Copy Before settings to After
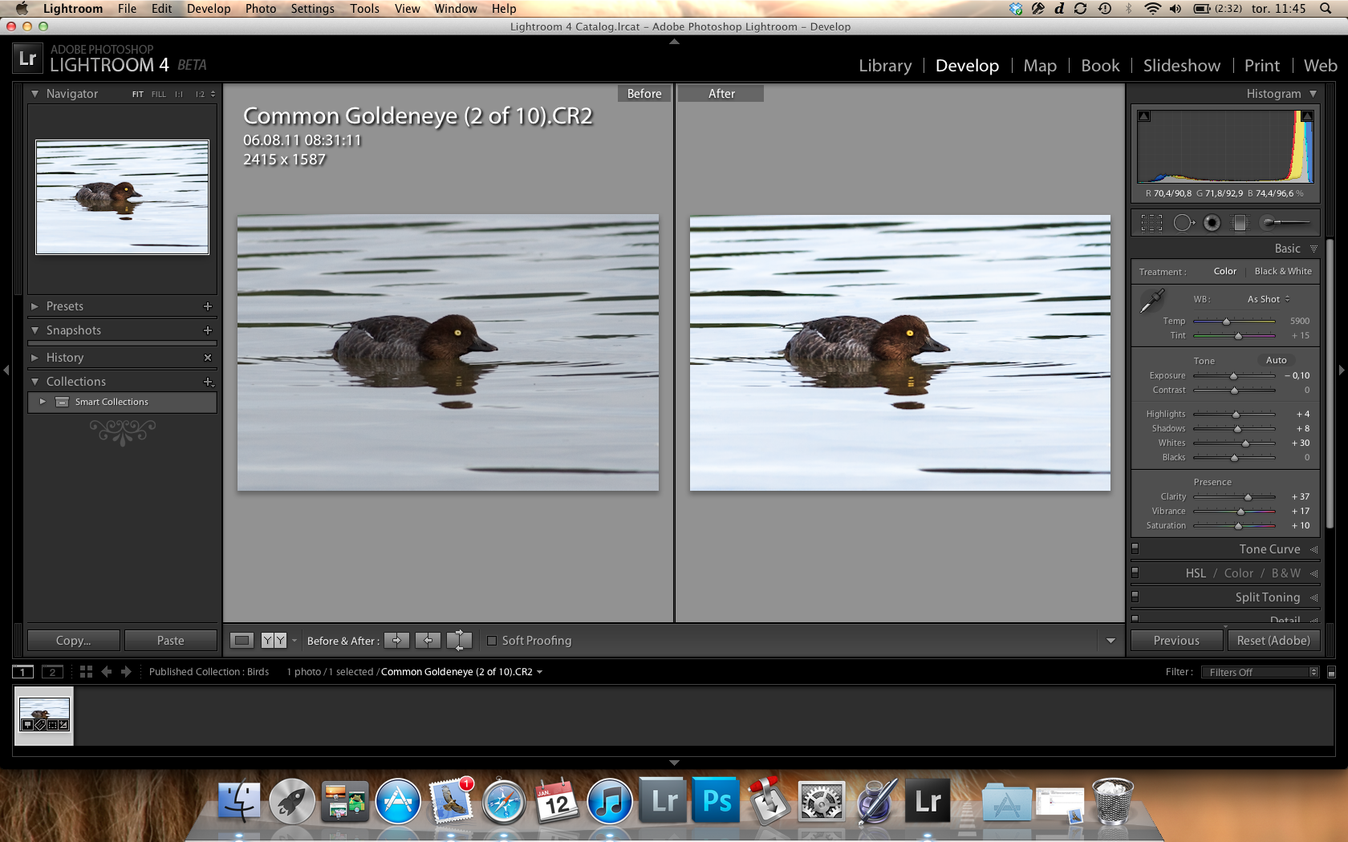Screen dimensions: 1348x842 pyautogui.click(x=396, y=640)
